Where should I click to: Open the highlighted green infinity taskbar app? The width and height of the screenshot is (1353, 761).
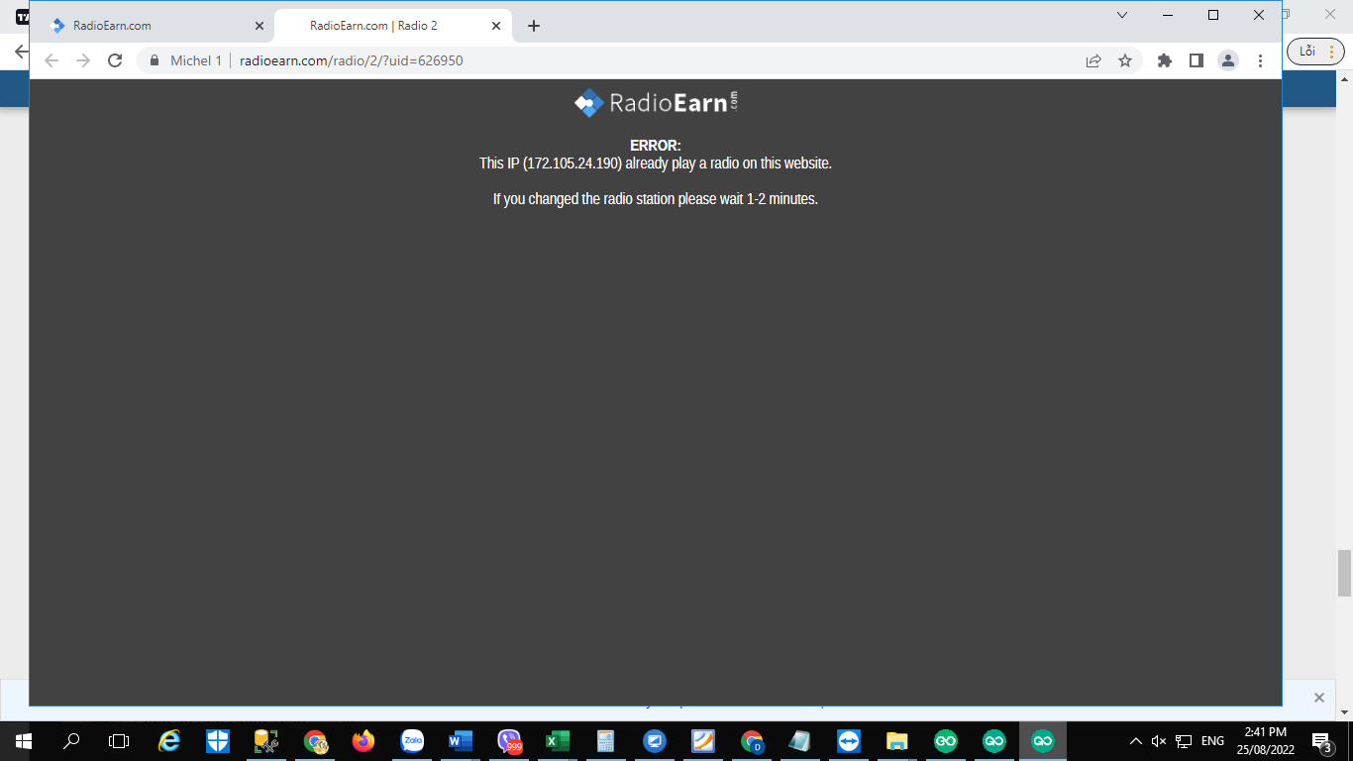point(1043,741)
